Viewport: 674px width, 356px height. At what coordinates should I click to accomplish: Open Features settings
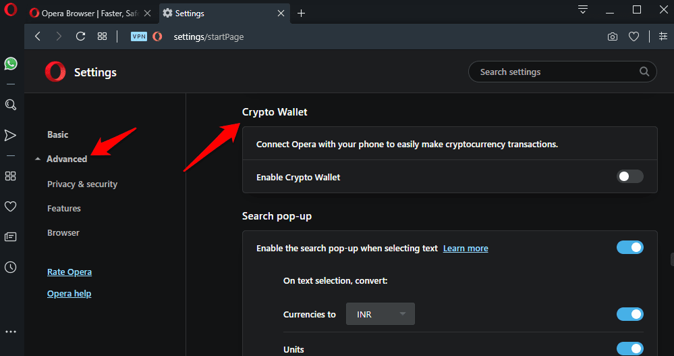(64, 208)
